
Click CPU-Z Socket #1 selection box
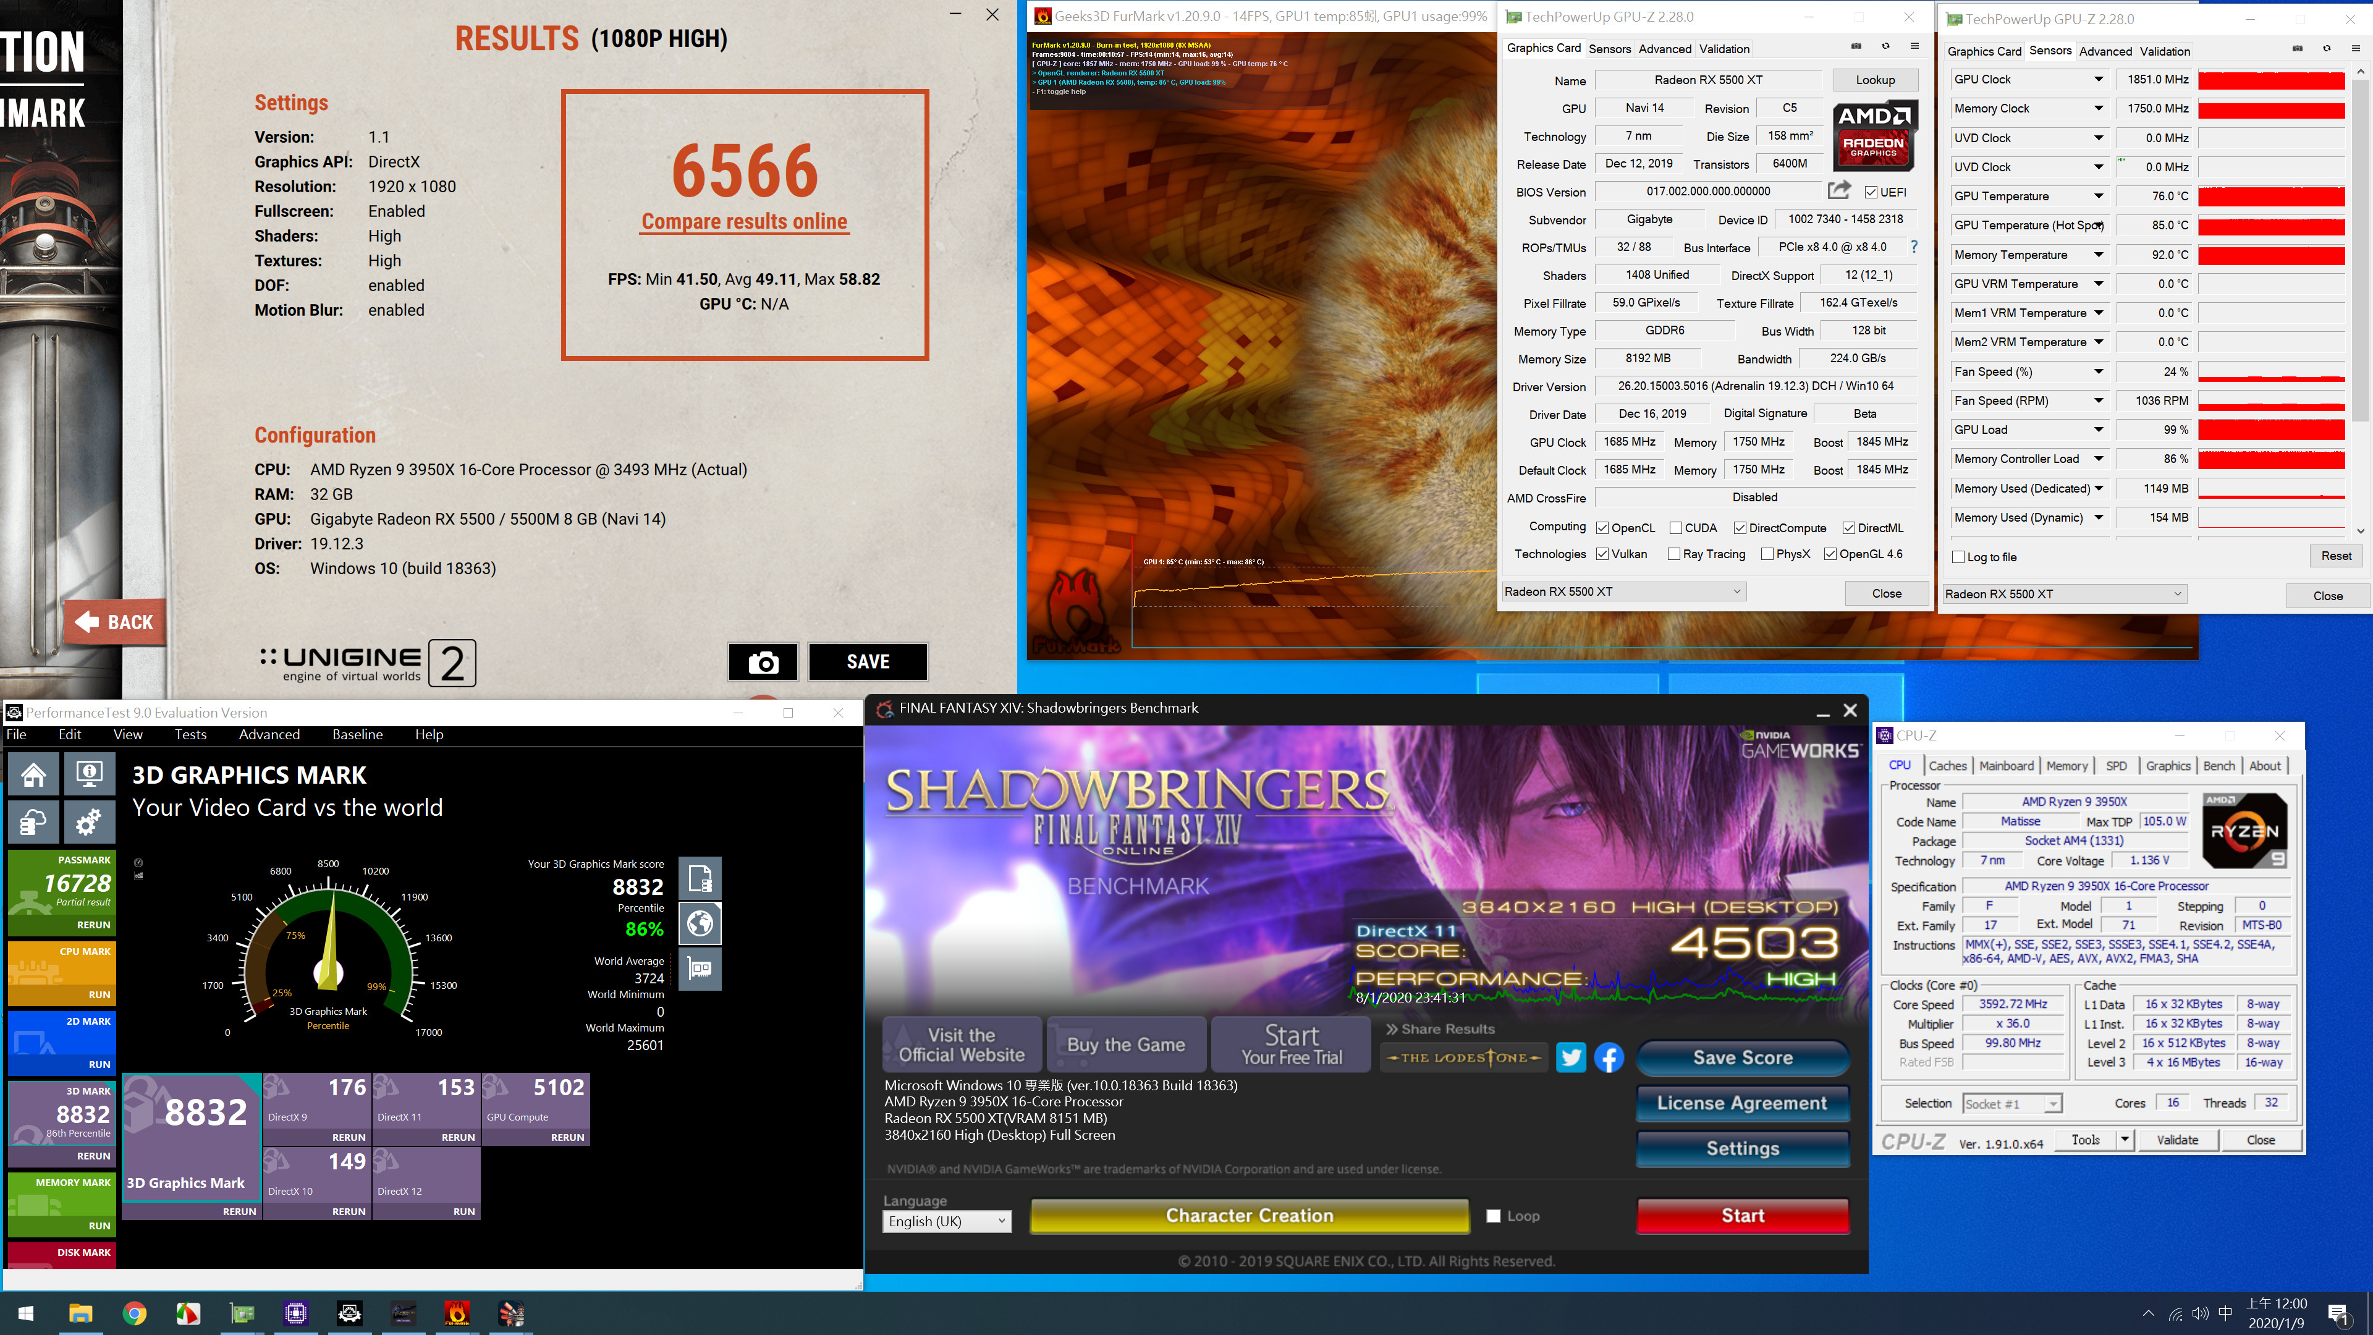click(x=2011, y=1103)
